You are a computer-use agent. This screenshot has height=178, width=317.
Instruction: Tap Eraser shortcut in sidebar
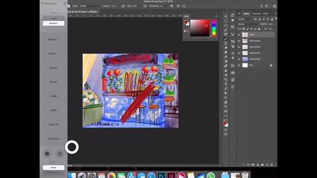53,68
